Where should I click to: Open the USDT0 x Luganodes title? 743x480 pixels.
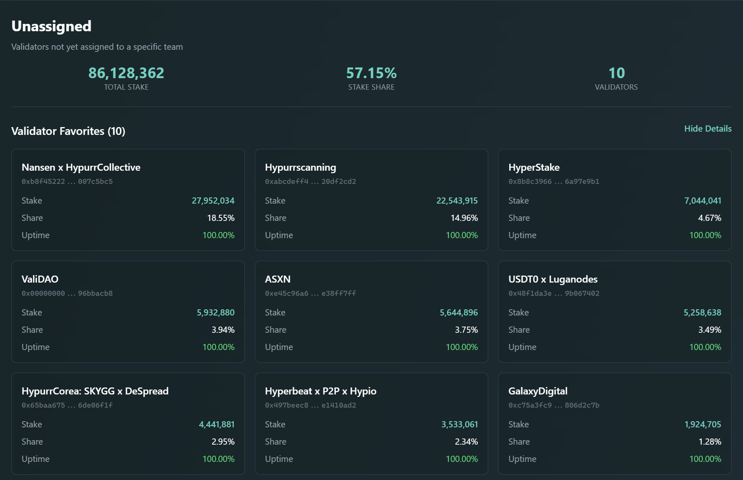tap(552, 279)
